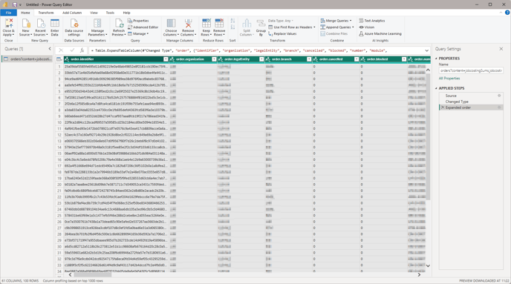Image resolution: width=511 pixels, height=284 pixels.
Task: Open order.branch column filter dropdown
Action: tap(309, 59)
